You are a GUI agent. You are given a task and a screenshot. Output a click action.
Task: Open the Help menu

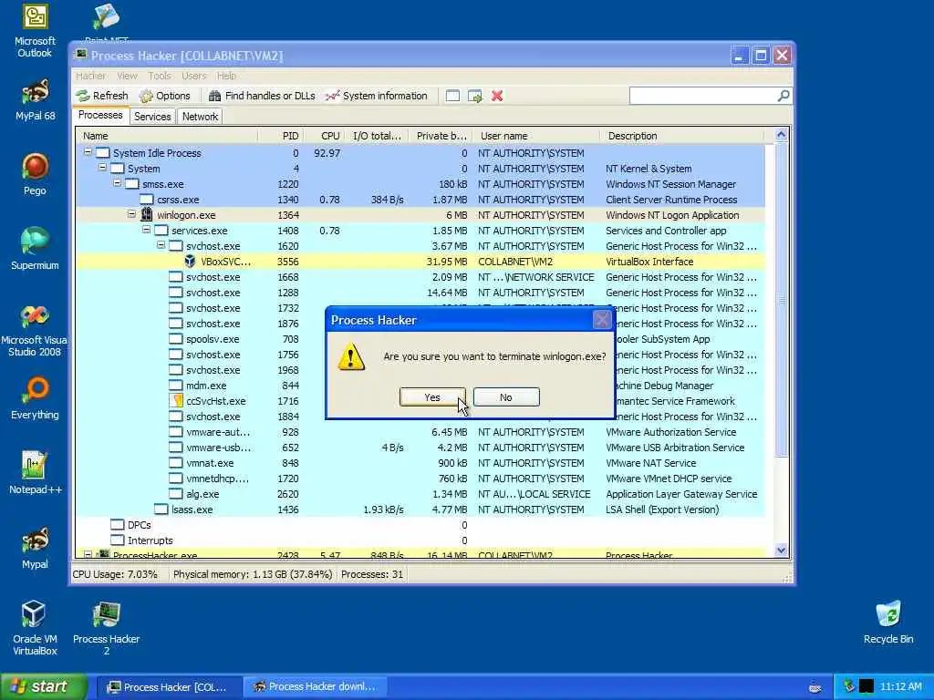226,76
